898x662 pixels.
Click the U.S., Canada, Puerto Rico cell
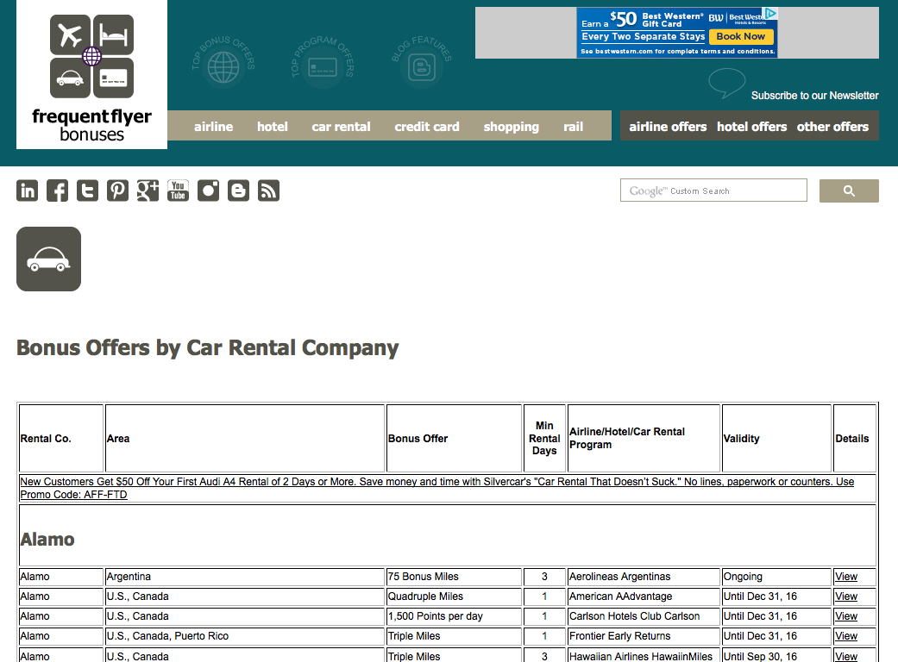click(245, 635)
